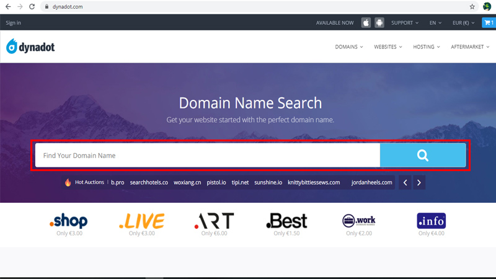Open the Domains menu
496x279 pixels.
point(349,47)
